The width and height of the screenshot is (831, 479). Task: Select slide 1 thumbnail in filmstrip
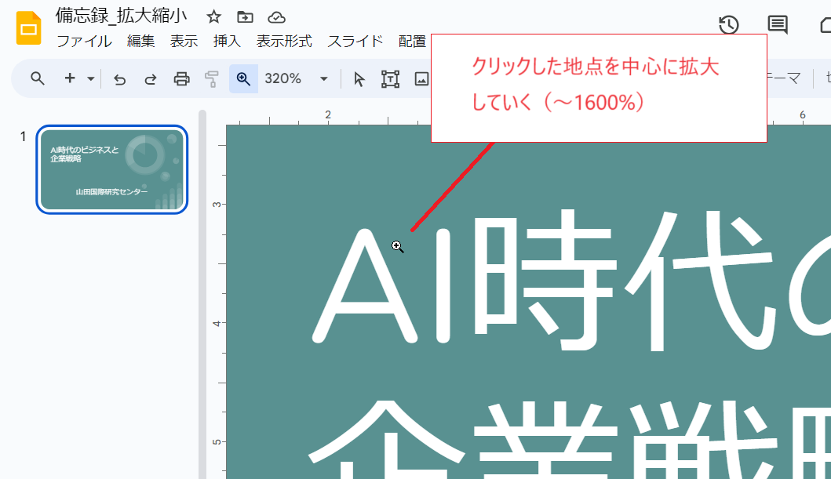[x=112, y=169]
